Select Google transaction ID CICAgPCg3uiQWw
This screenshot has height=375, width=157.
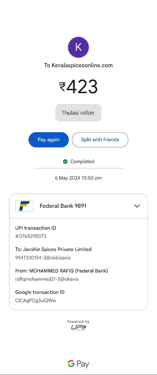(x=35, y=300)
